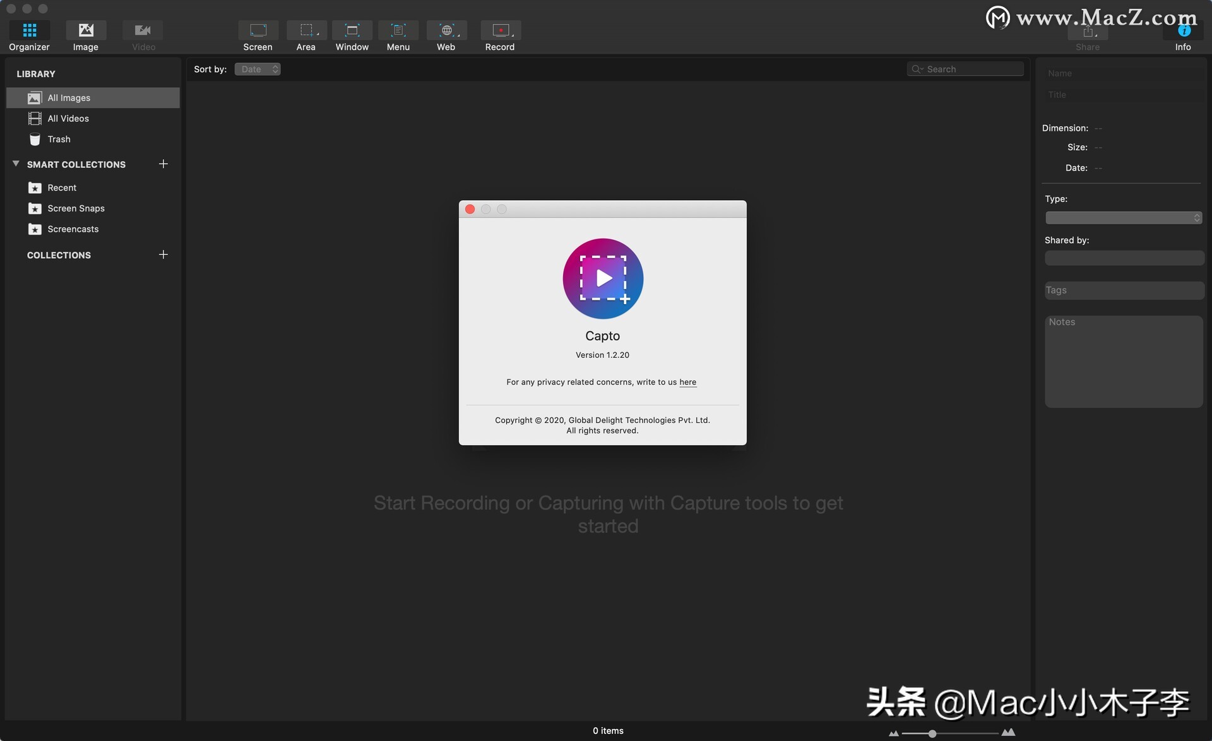Click inside the Search field
The height and width of the screenshot is (741, 1212).
tap(965, 69)
